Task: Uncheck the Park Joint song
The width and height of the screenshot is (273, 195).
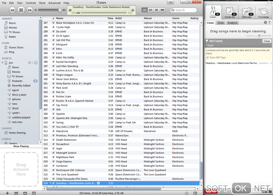Action: pyautogui.click(x=54, y=88)
